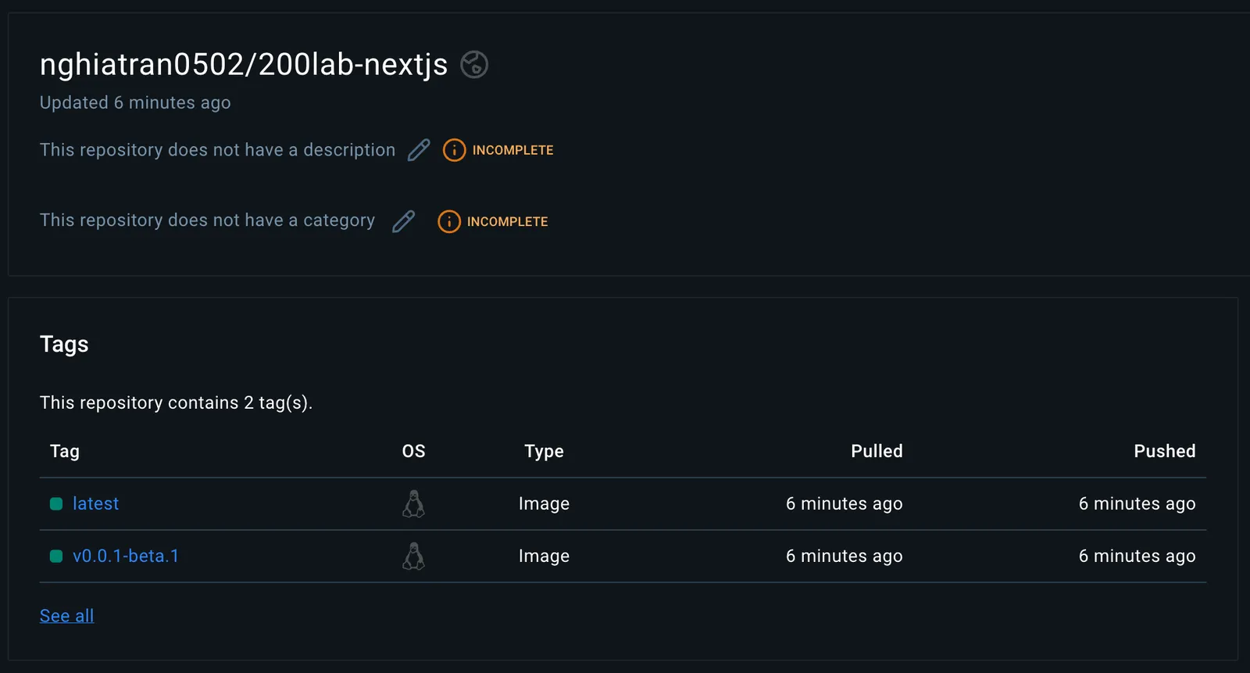Click the INCOMPLETE label next to category

(508, 222)
